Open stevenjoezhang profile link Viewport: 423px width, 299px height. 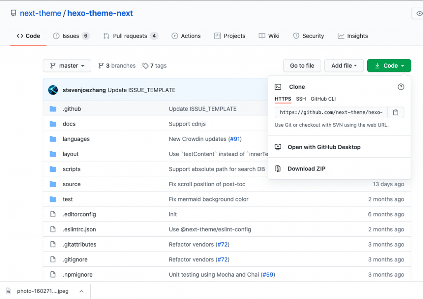84,90
